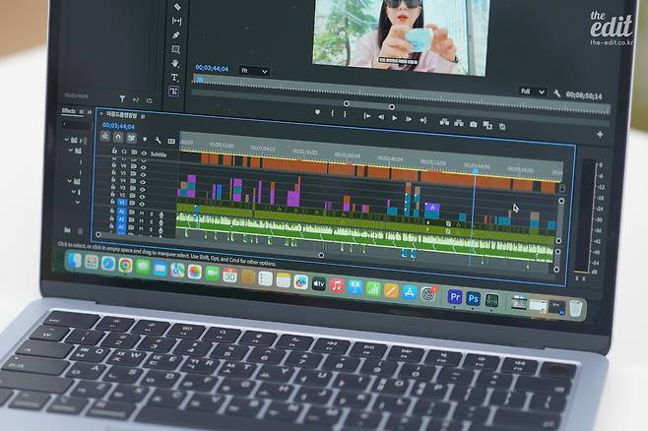Open the Full playback resolution dropdown
The width and height of the screenshot is (648, 431).
coord(532,92)
